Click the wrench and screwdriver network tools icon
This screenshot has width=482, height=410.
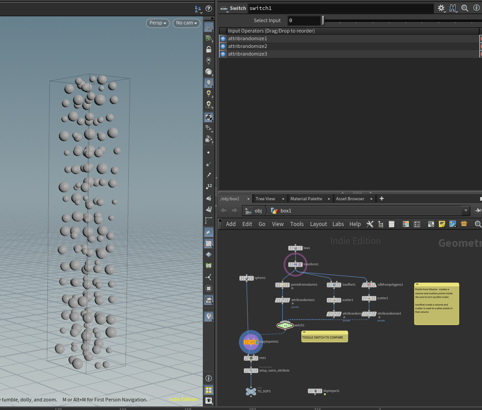pos(370,224)
